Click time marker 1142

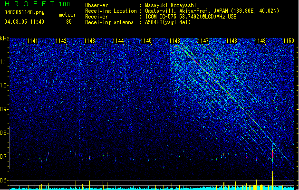(x=61, y=41)
